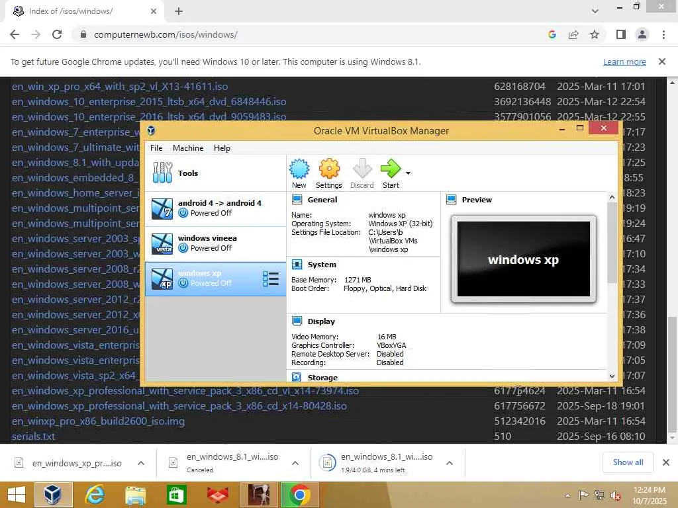Expand in-progress en_windows_8.1 download chevron
This screenshot has width=678, height=508.
[x=450, y=463]
